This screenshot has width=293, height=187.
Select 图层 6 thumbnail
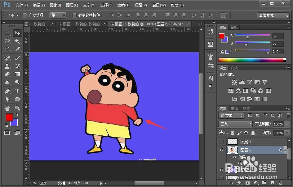pos(233,150)
